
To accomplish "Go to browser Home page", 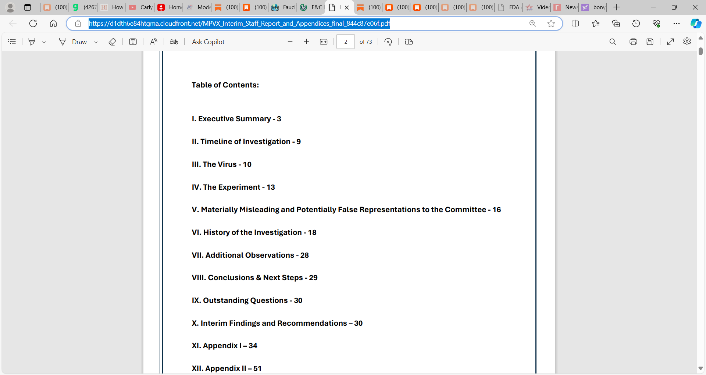I will [x=53, y=24].
